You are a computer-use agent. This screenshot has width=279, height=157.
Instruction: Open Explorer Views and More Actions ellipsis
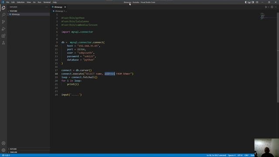click(47, 7)
